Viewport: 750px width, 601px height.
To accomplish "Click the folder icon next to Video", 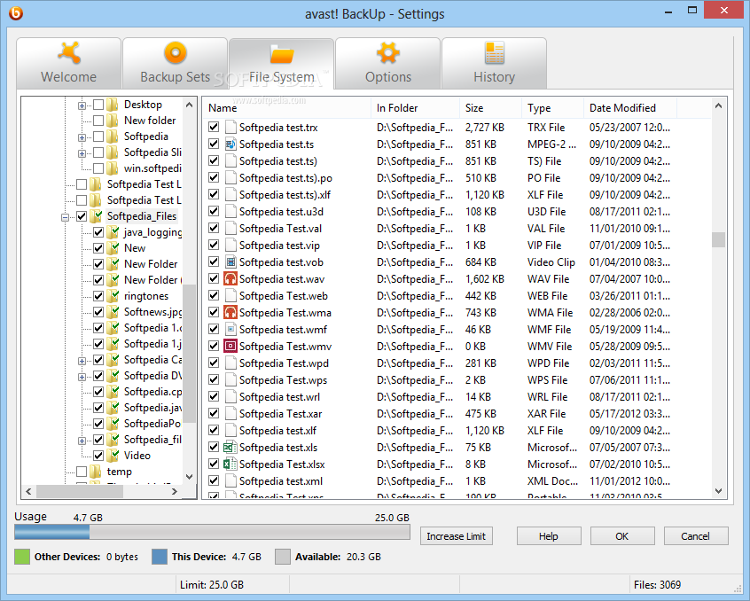I will (113, 456).
